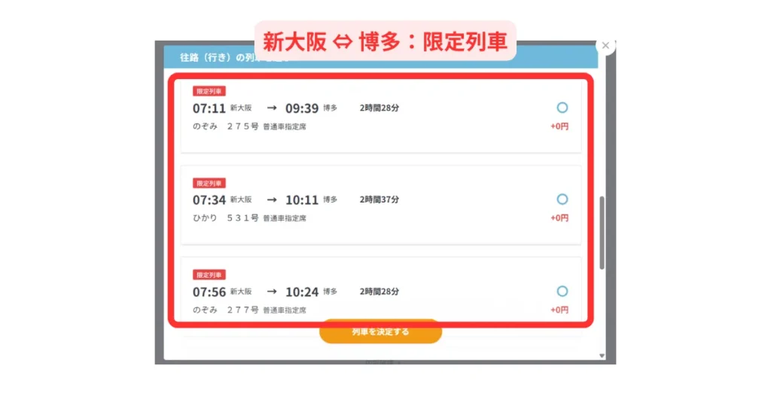Click the arrow between 07:56 and 10:24
The image size is (771, 405).
[272, 292]
